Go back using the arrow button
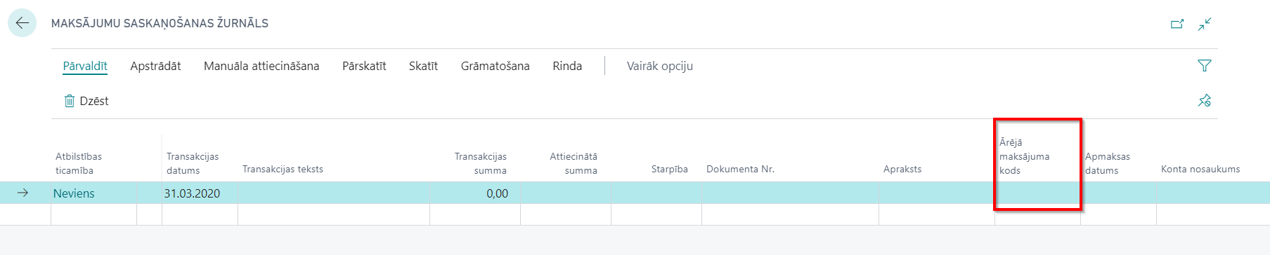The image size is (1270, 255). 22,23
